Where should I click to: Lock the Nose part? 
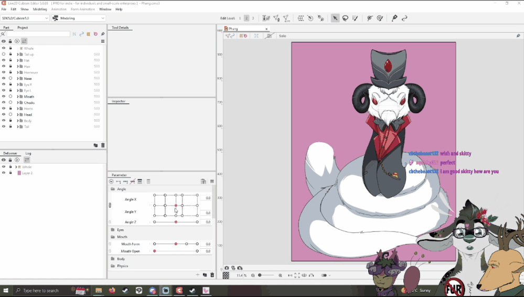tap(10, 78)
